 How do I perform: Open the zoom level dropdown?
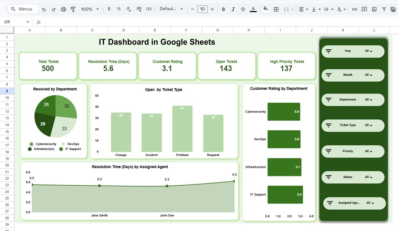point(89,9)
